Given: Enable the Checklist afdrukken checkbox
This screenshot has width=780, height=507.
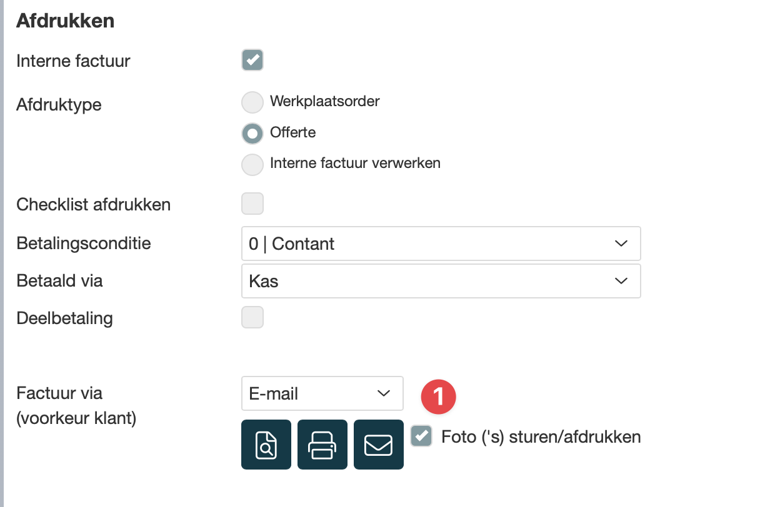Looking at the screenshot, I should point(252,204).
